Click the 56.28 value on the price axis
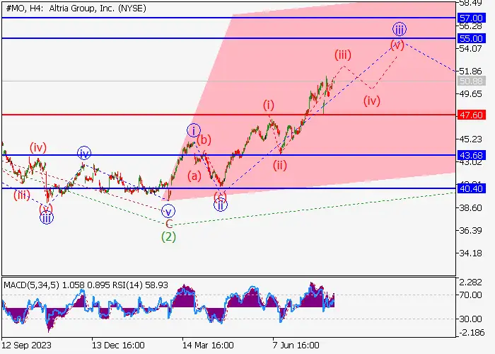The width and height of the screenshot is (495, 354). pos(470,26)
